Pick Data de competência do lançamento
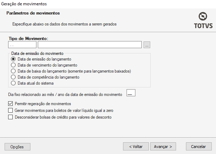Image resolution: width=216 pixels, height=154 pixels. click(x=14, y=77)
